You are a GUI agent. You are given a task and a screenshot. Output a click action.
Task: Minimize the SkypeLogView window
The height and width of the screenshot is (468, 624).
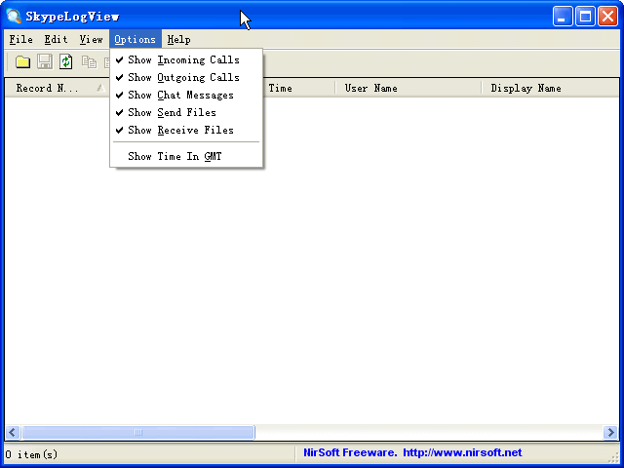pos(563,17)
